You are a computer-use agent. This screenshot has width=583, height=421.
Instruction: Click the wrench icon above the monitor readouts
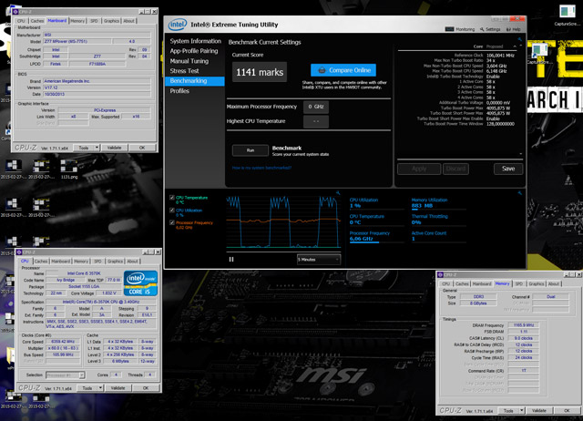pos(520,193)
